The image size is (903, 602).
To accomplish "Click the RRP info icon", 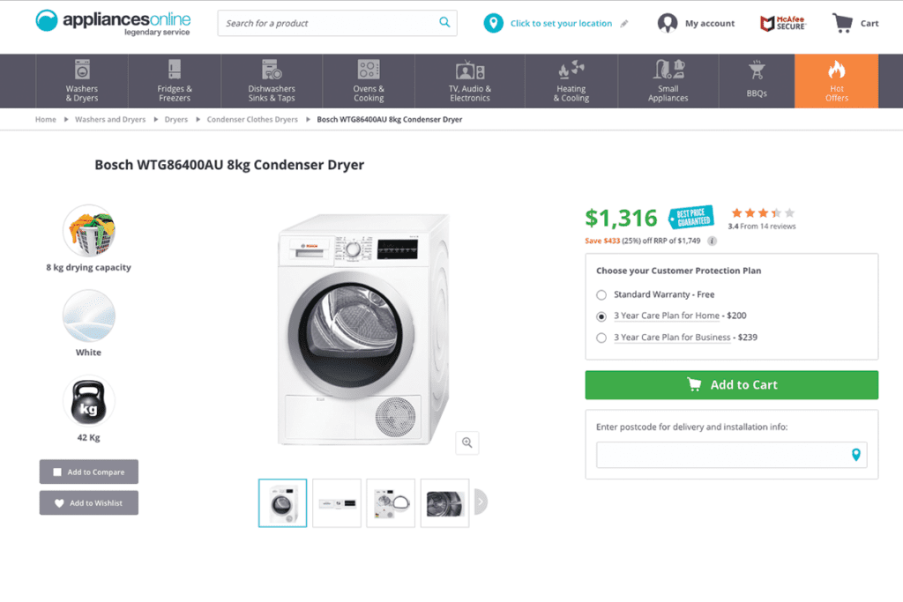I will pyautogui.click(x=713, y=242).
